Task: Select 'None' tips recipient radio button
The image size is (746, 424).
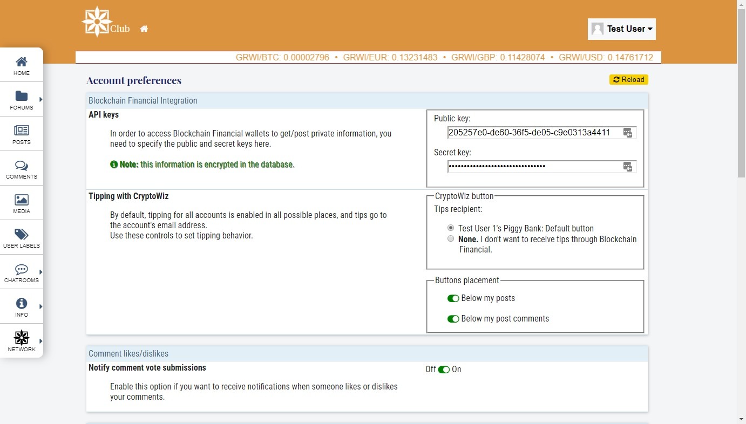Action: (x=451, y=238)
